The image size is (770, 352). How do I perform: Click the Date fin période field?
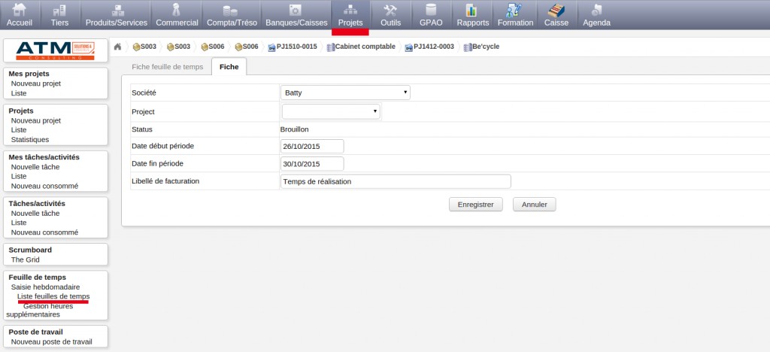[x=312, y=163]
